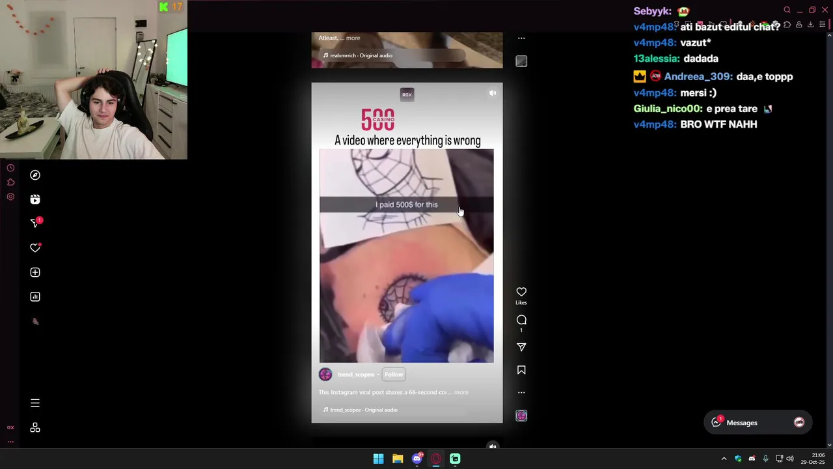Viewport: 833px width, 469px height.
Task: Open Opera extensions cube icon in sidebar
Action: point(10,182)
